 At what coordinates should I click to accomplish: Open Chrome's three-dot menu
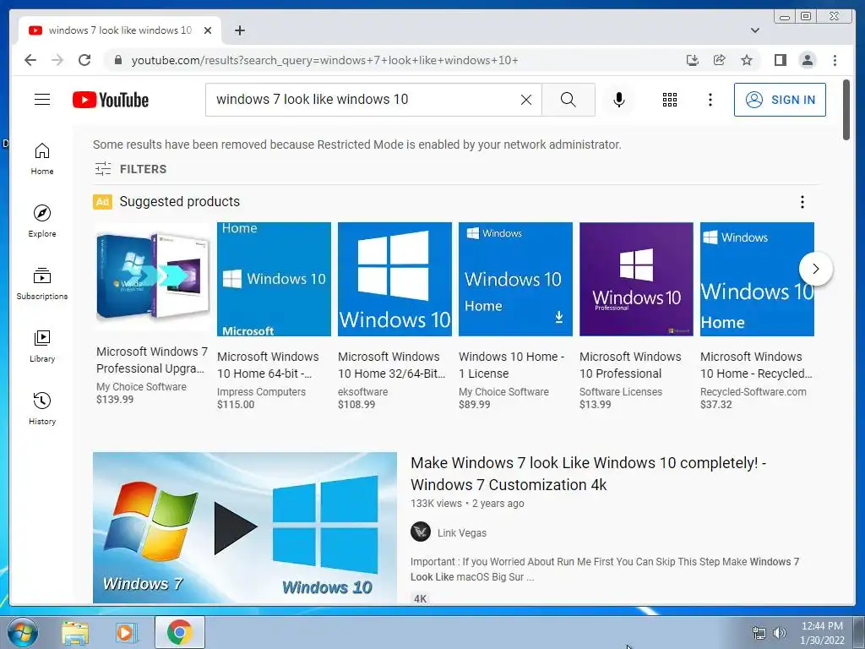(x=835, y=60)
